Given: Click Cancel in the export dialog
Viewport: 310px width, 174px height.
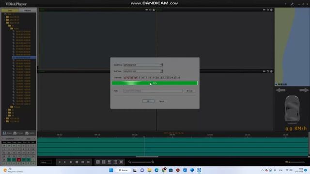Looking at the screenshot, I should (x=161, y=101).
